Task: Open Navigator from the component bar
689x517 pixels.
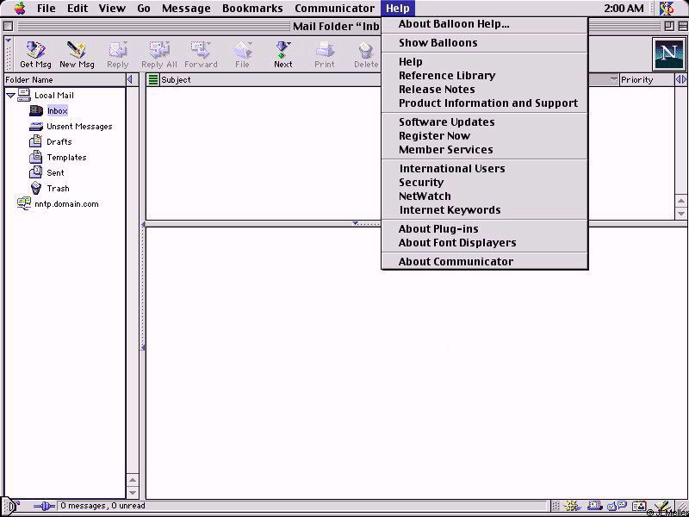Action: click(572, 506)
